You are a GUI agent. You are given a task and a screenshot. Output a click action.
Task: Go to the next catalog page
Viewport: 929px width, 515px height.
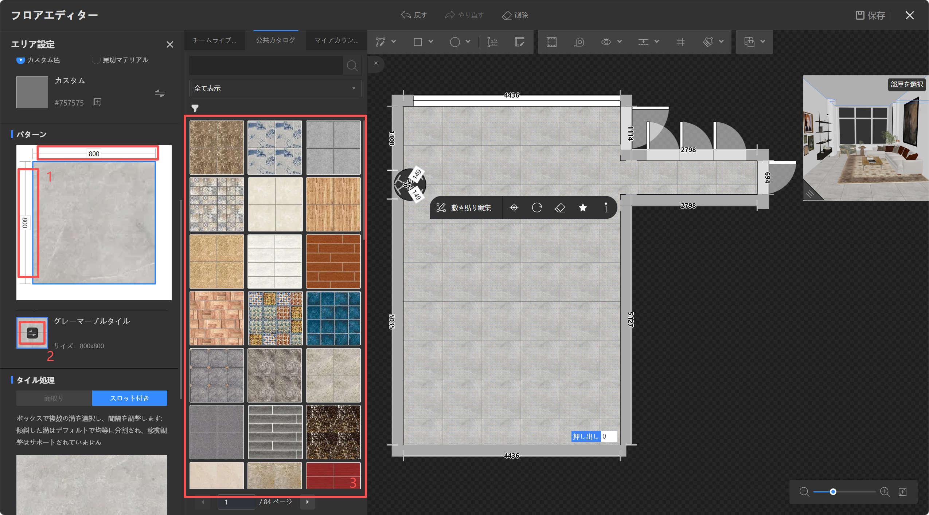[308, 502]
